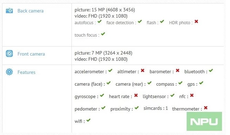Click the red X next to HDR photo
Screen dimensions: 230x135
[196, 22]
